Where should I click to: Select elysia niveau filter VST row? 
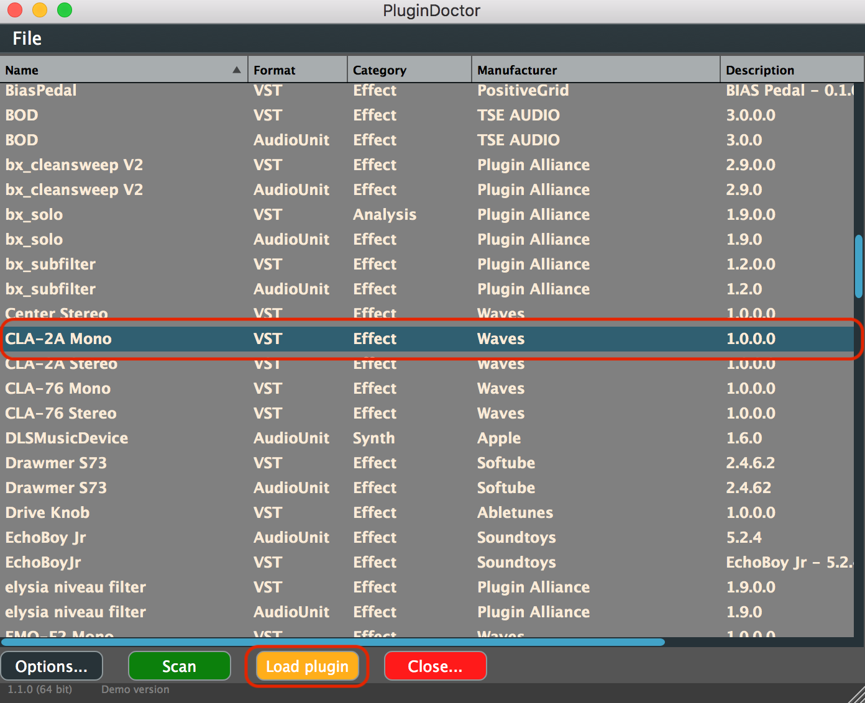click(x=427, y=587)
